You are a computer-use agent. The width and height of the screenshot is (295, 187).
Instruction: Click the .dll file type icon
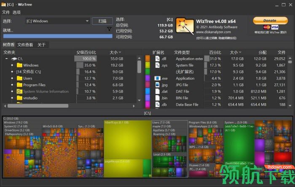pos(158,59)
